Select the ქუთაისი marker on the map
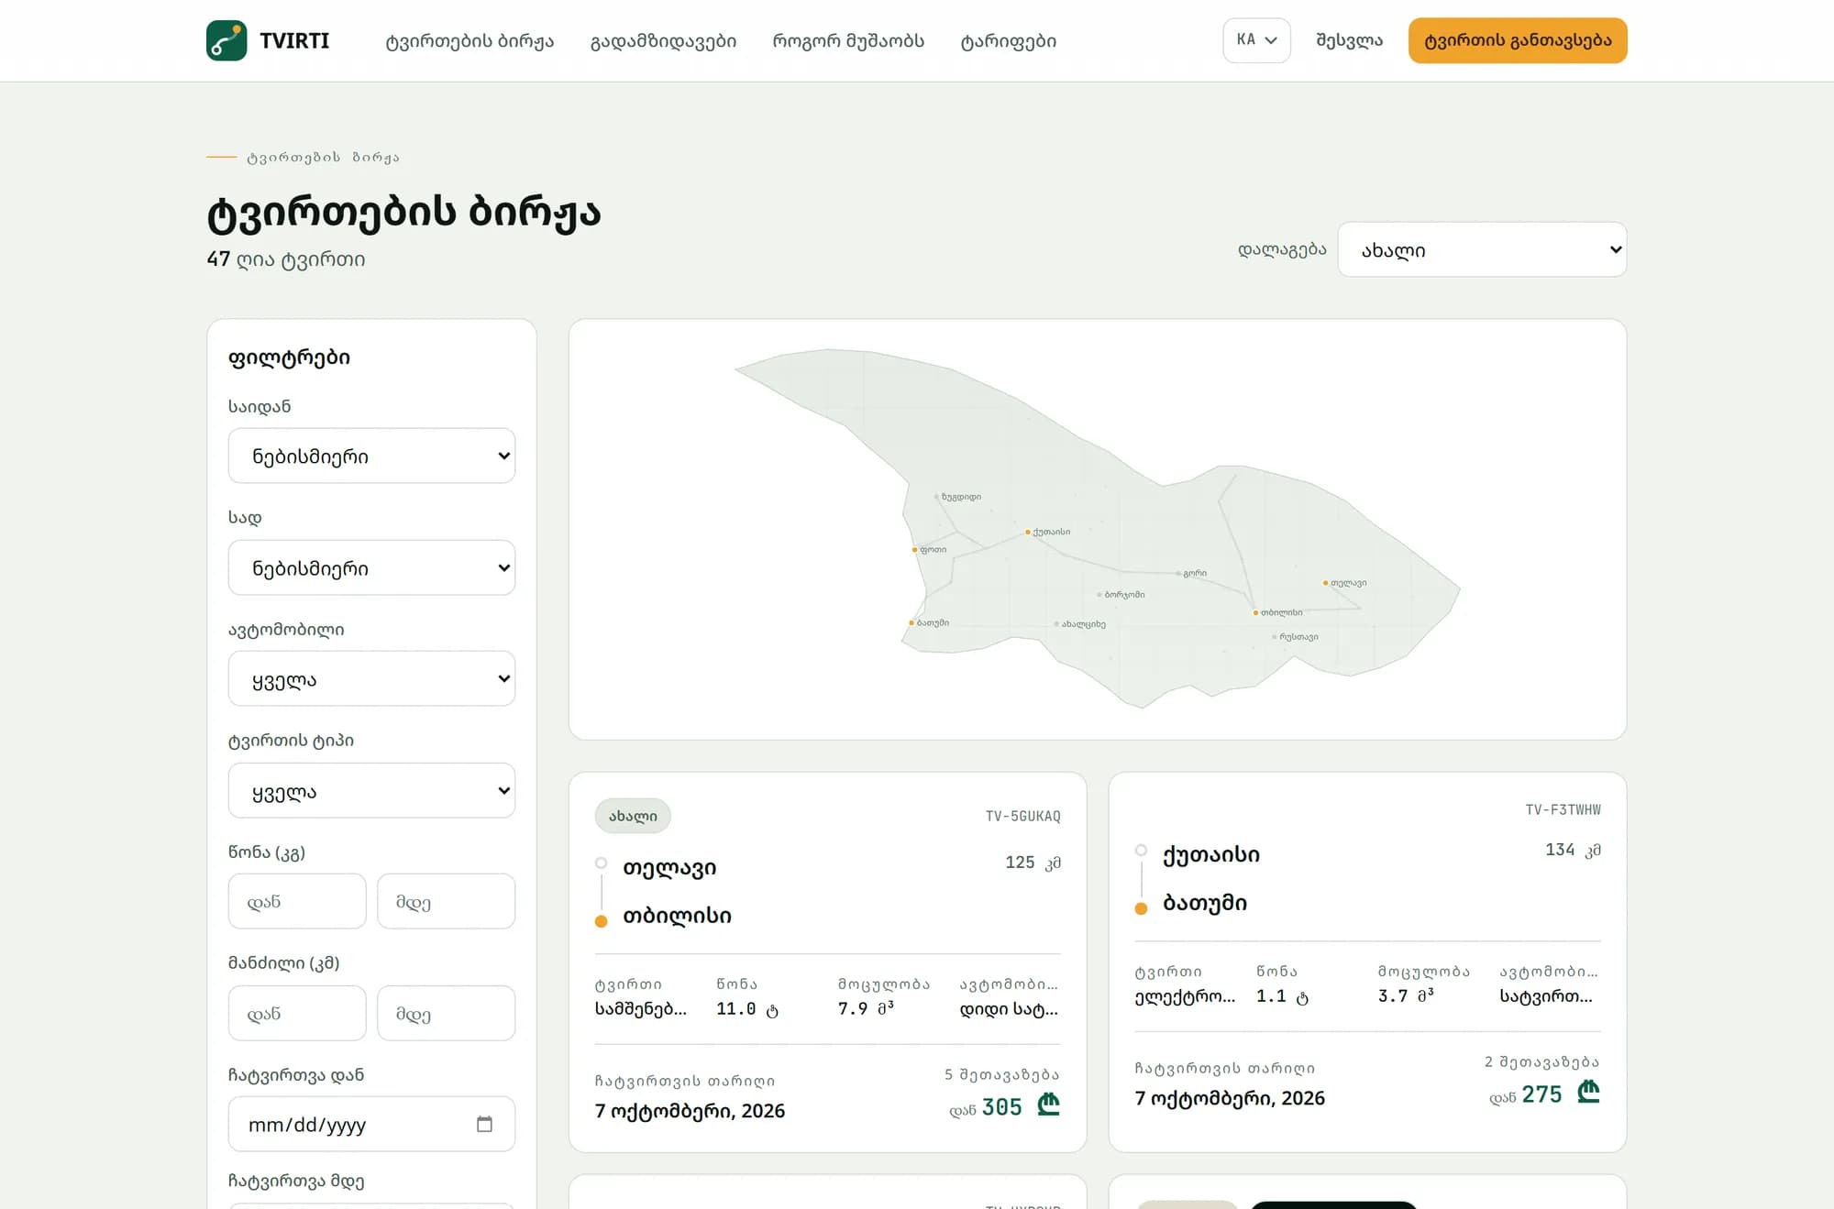1834x1209 pixels. [1028, 532]
